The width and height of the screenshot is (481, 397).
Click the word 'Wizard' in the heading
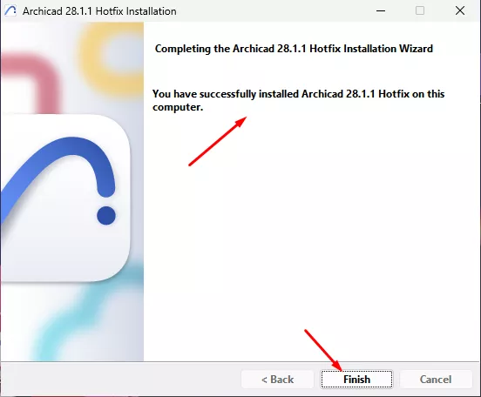click(416, 49)
